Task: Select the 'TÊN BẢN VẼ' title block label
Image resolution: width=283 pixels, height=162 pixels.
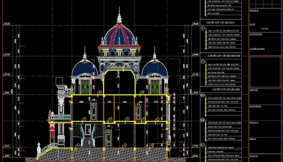Action: click(x=254, y=156)
